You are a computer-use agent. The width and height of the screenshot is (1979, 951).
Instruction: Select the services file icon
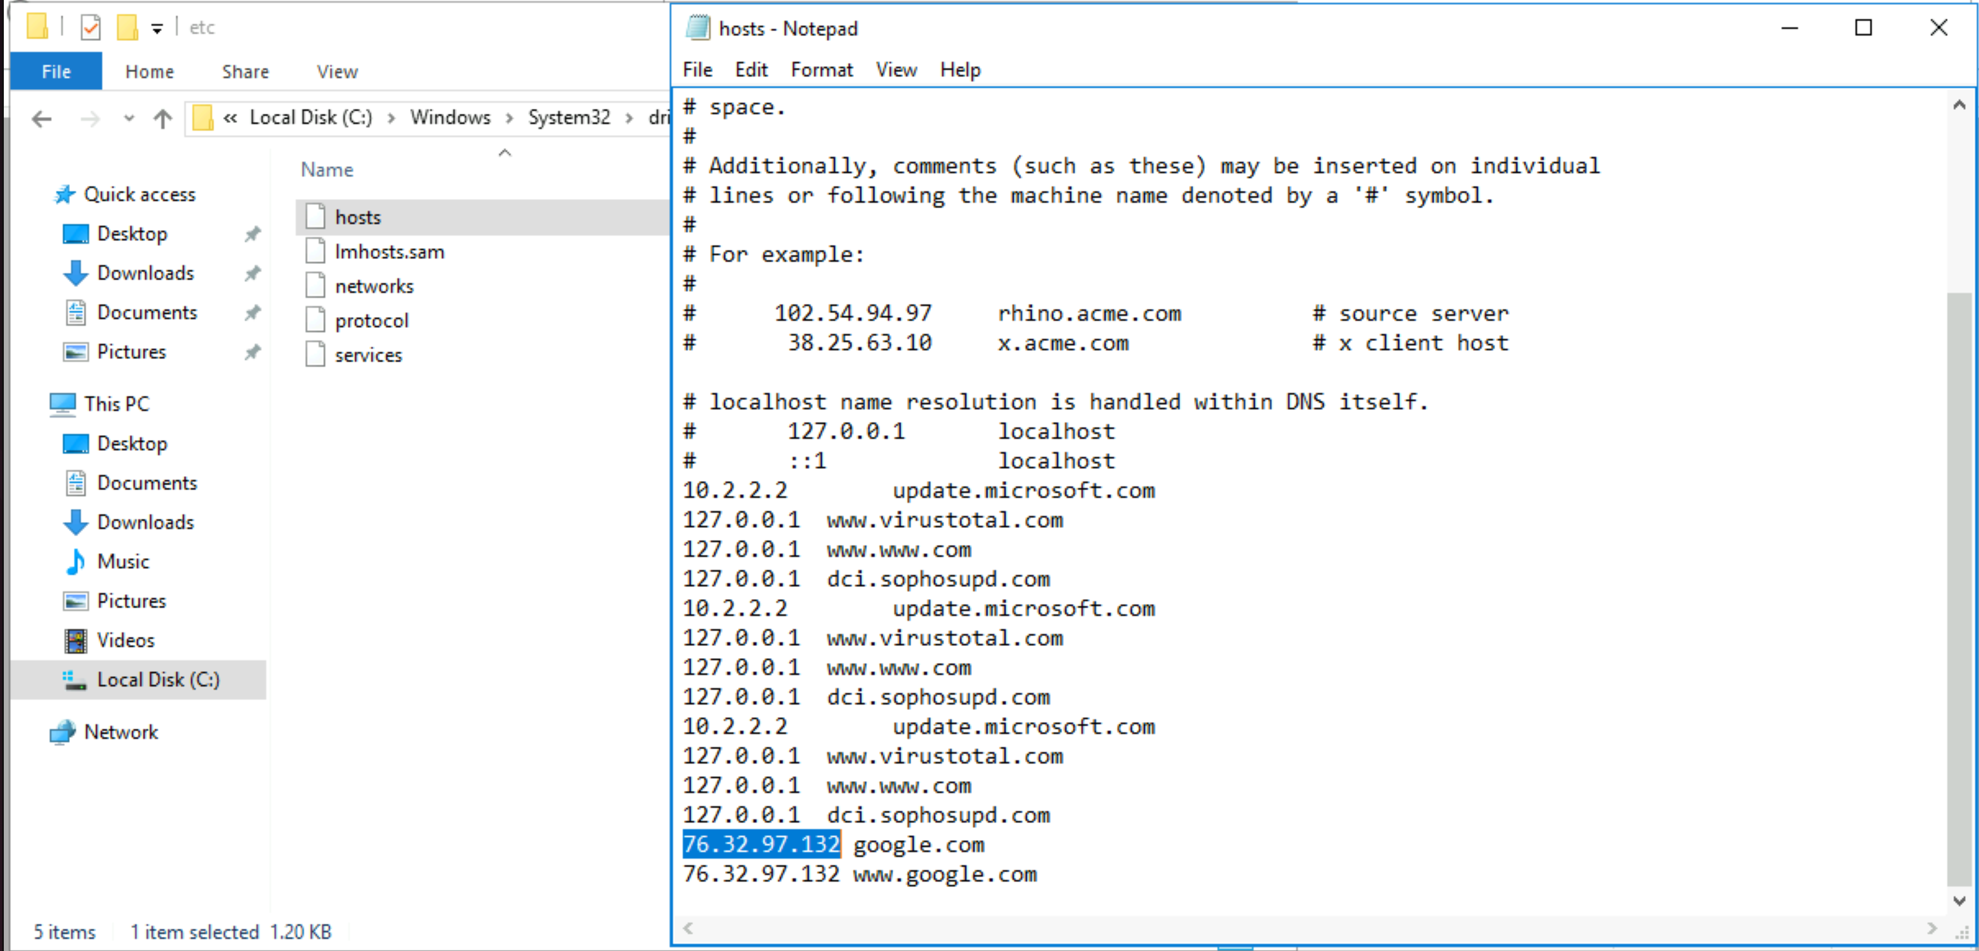[x=315, y=355]
